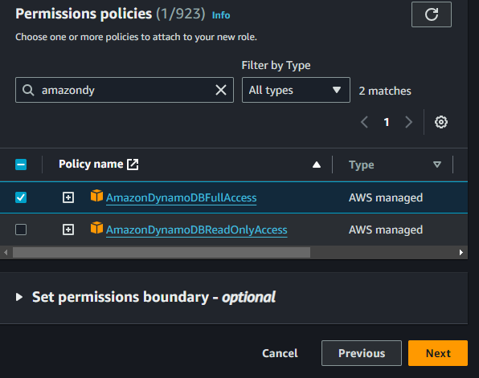Expand AmazonDynamoDBReadOnlyAccess policy details
Screen dimensions: 479x378
pos(68,230)
